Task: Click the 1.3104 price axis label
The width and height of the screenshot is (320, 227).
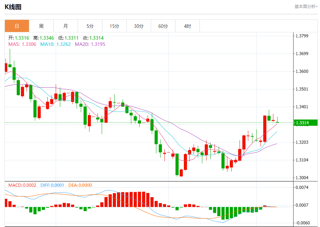Action: click(302, 160)
